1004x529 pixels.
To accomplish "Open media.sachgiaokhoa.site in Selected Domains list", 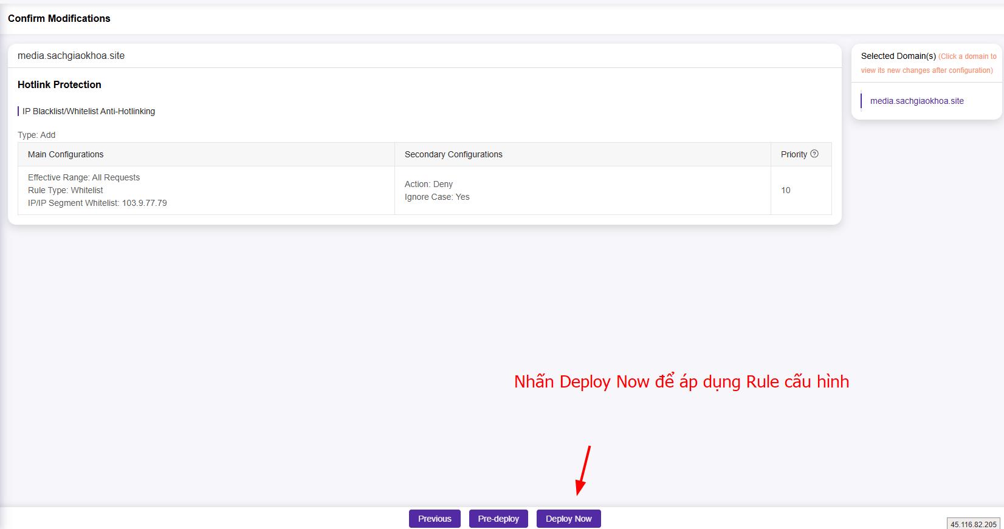I will coord(916,101).
